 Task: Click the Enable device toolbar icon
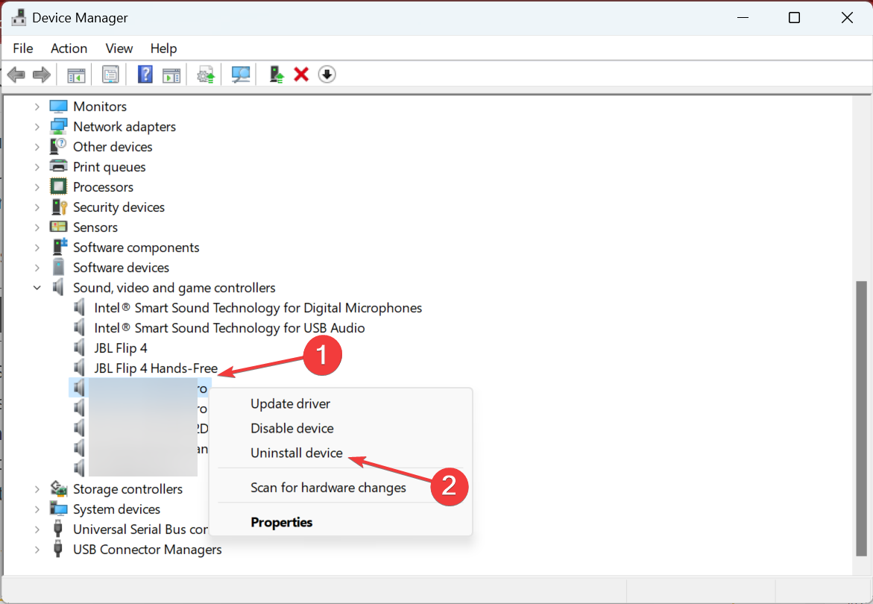point(276,74)
